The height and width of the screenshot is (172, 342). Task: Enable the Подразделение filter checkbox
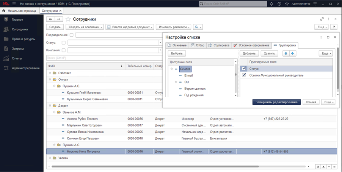pos(71,35)
